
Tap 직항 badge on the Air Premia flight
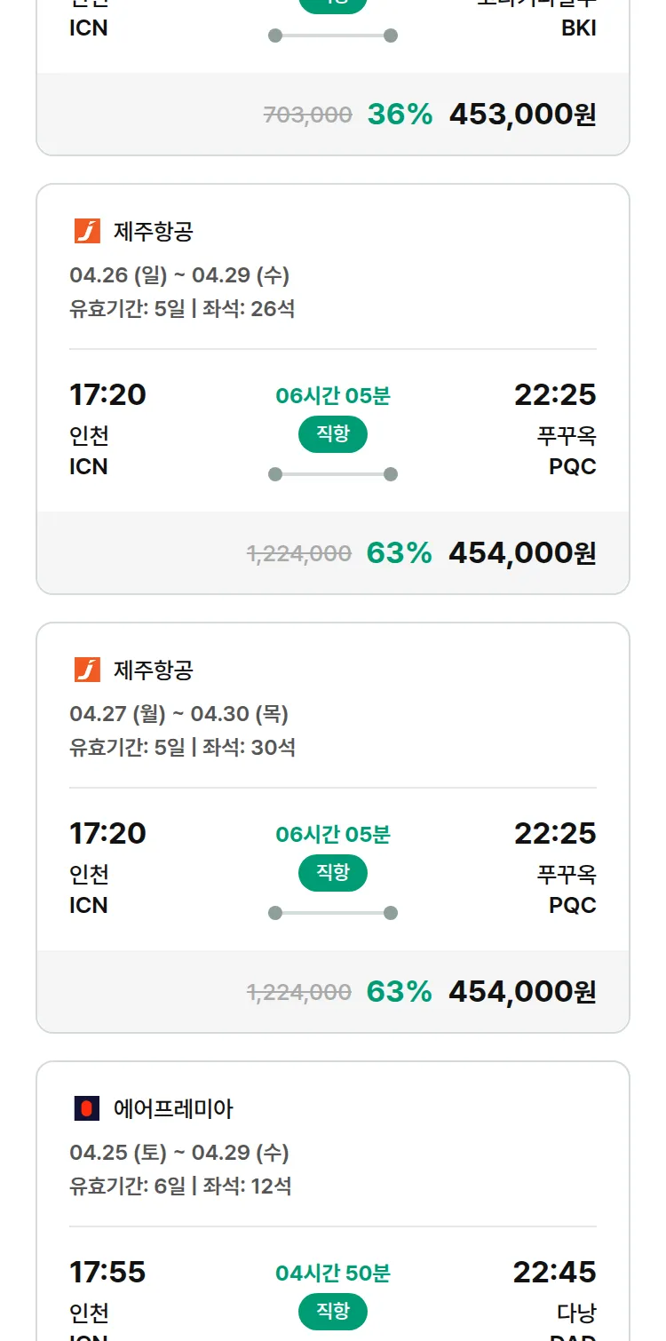(333, 1312)
